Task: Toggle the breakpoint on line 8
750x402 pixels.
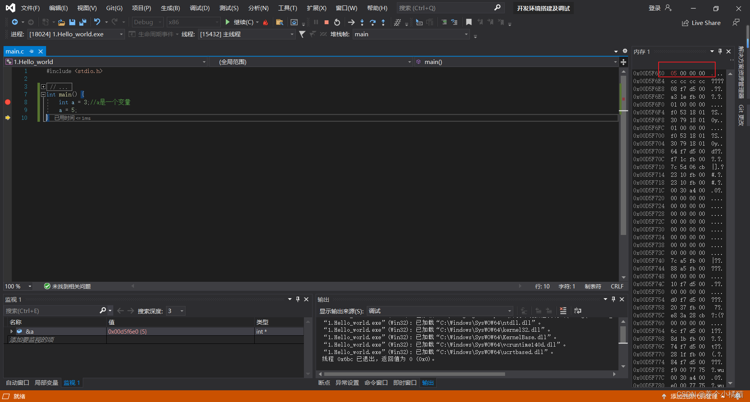Action: coord(7,102)
